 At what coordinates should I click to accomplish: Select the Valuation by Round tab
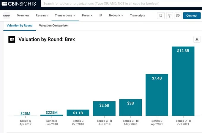[x=19, y=26]
